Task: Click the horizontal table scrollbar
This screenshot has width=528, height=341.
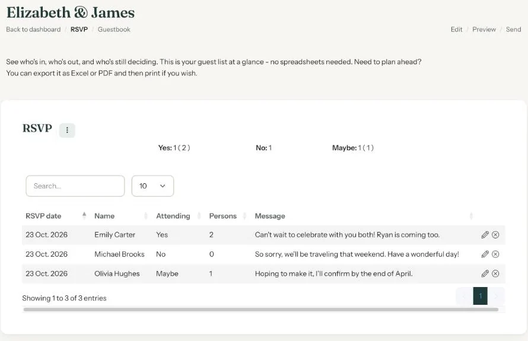Action: 261,310
